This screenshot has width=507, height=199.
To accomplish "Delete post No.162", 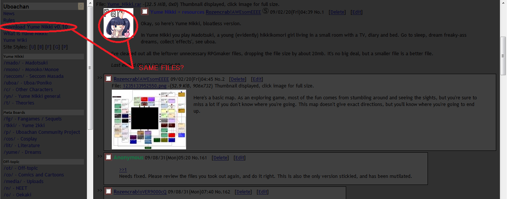I will click(x=244, y=192).
